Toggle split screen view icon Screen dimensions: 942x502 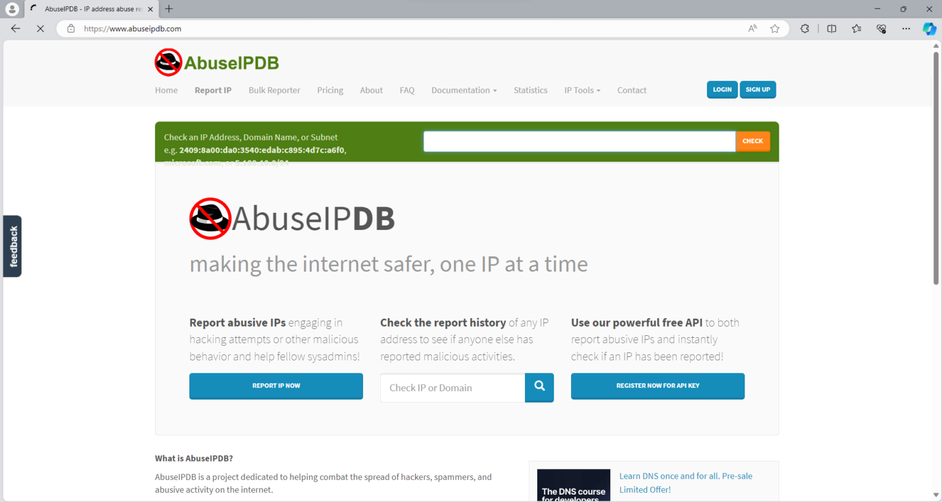(x=832, y=29)
